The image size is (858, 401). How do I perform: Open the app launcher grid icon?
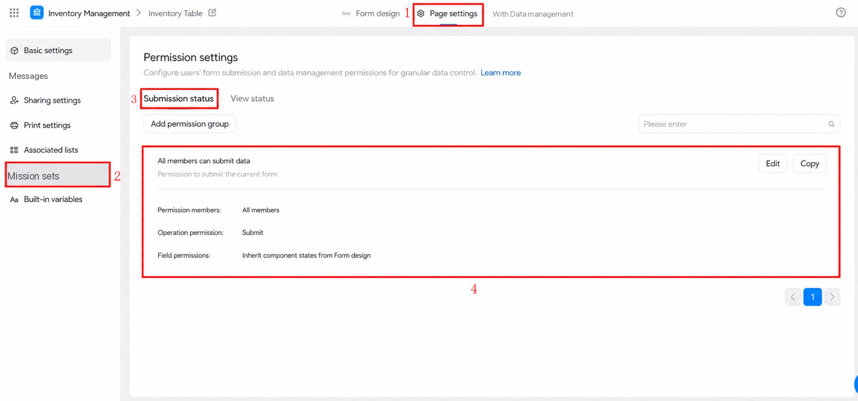(x=14, y=13)
